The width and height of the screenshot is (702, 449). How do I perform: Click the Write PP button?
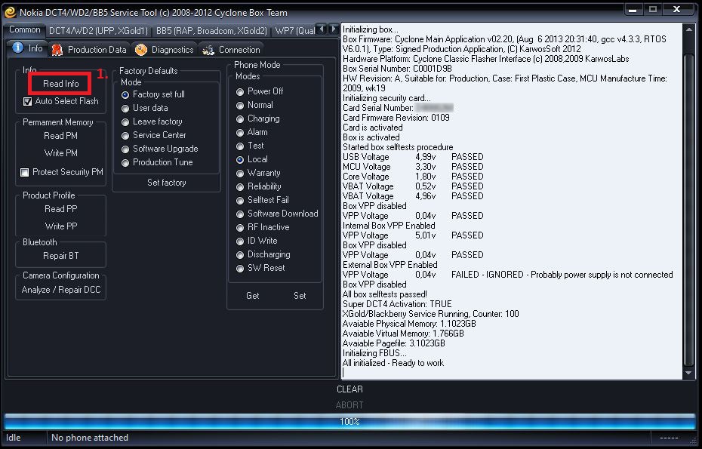(x=60, y=226)
